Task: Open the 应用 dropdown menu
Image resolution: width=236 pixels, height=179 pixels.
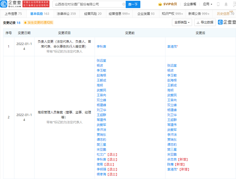Action: (x=208, y=4)
